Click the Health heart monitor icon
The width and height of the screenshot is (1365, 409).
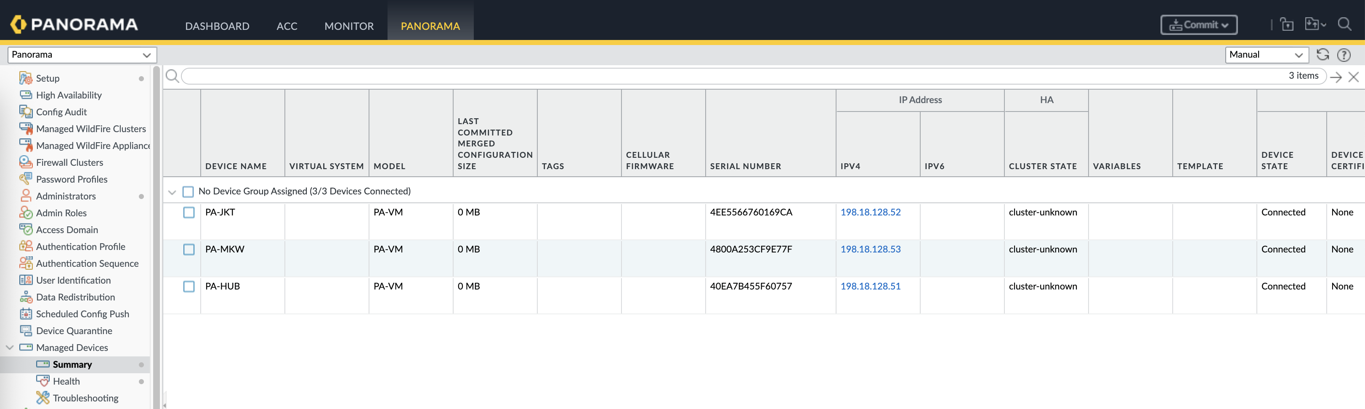pyautogui.click(x=43, y=381)
